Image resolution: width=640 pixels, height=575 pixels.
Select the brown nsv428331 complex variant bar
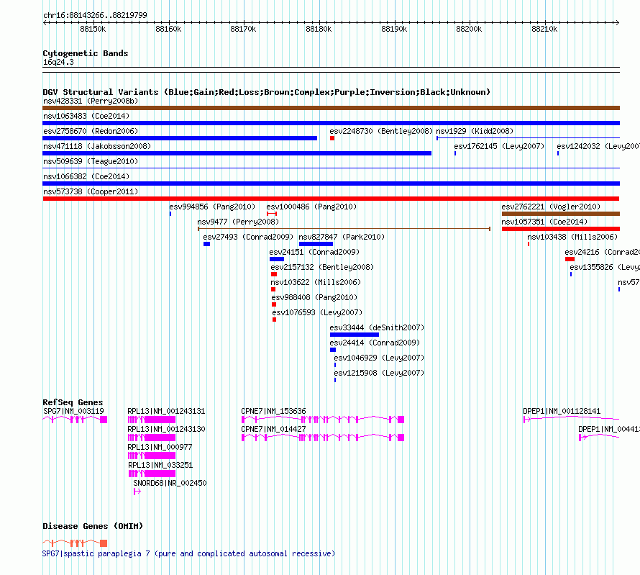point(331,108)
